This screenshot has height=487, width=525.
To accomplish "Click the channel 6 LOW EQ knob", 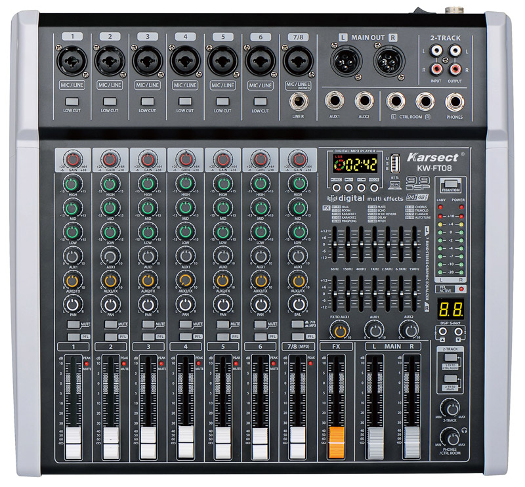I will 261,232.
